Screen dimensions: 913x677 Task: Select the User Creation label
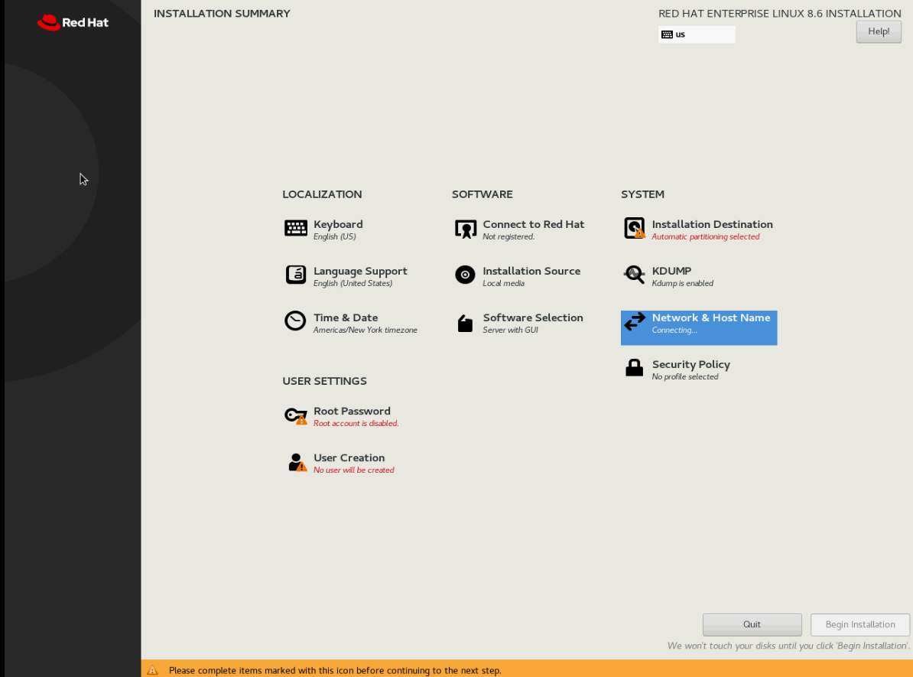click(349, 457)
